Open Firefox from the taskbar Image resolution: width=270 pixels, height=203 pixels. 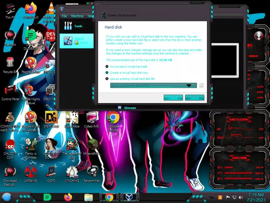68,197
